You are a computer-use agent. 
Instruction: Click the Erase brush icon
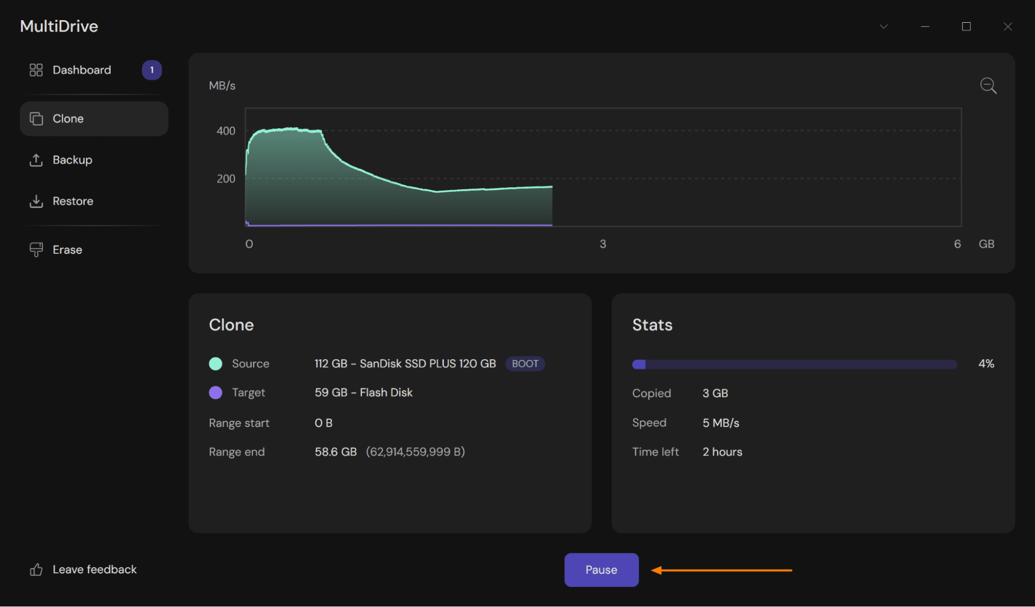pos(36,250)
